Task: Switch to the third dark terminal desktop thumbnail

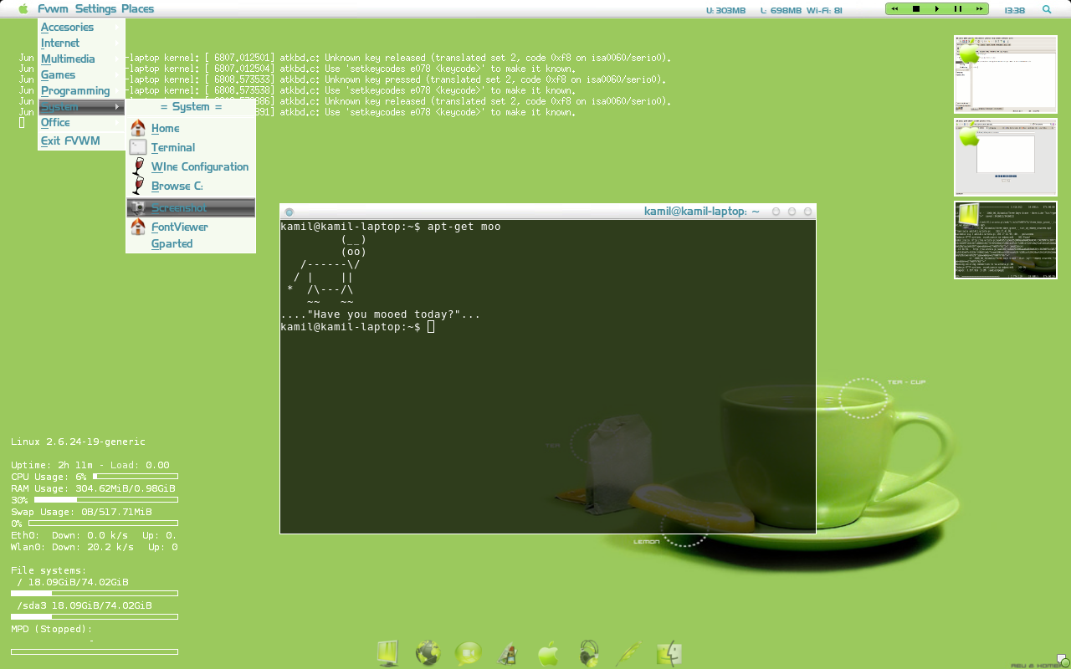Action: click(1006, 240)
